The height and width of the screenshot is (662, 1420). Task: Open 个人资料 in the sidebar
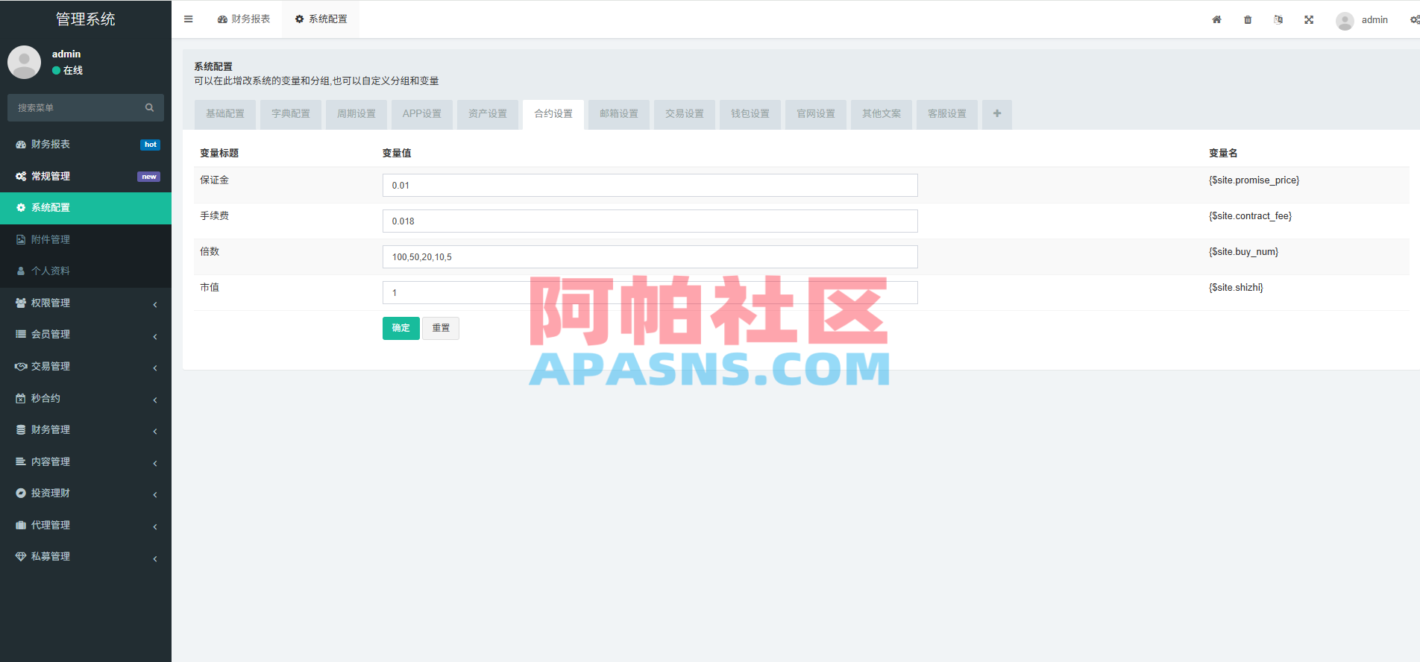pos(86,271)
